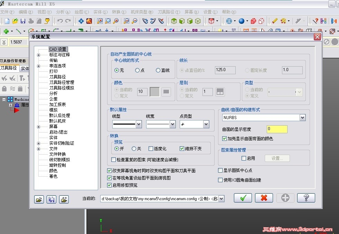The width and height of the screenshot is (339, 234).
Task: Click the grey plus apply button
Action: [x=285, y=198]
